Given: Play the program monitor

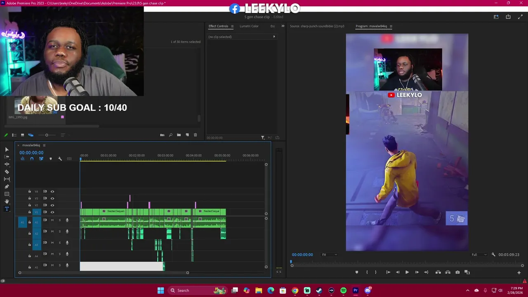Looking at the screenshot, I should pos(407,272).
